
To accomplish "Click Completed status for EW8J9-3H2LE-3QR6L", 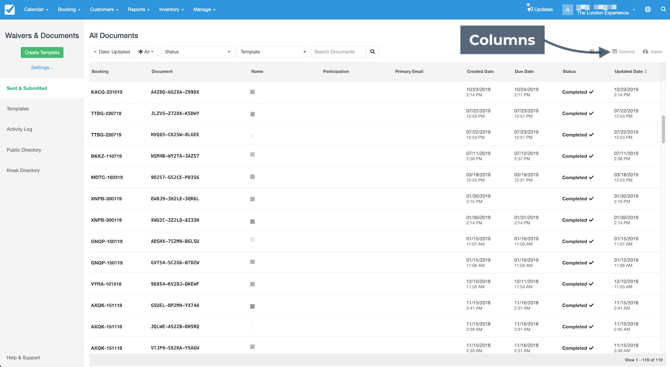I will click(578, 199).
